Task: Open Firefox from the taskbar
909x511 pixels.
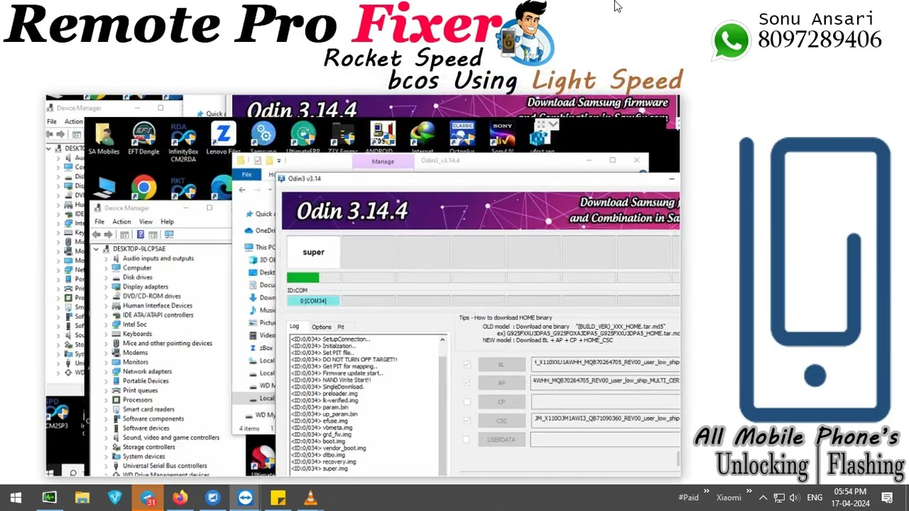Action: (x=180, y=498)
